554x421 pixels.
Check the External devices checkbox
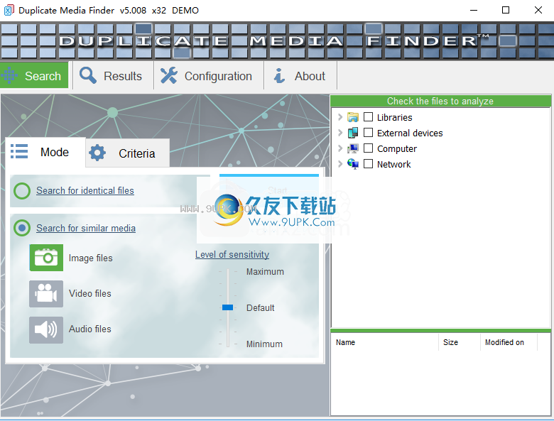[368, 133]
